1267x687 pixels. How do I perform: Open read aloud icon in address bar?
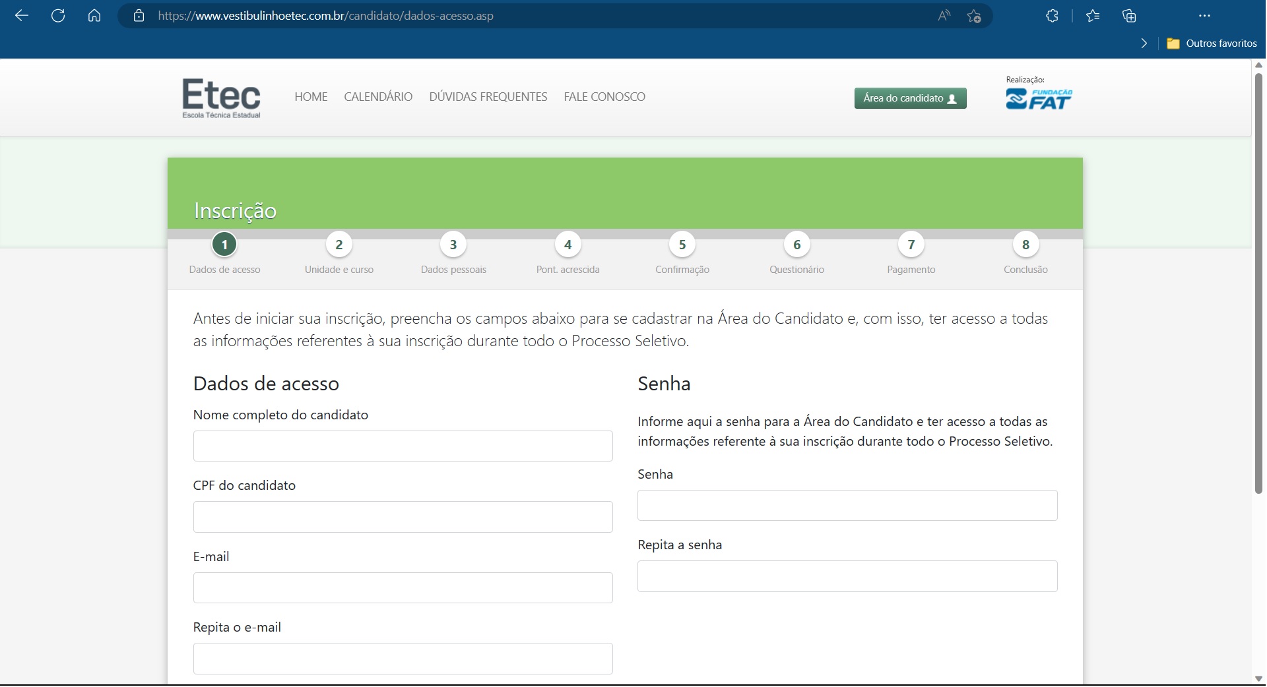pos(944,16)
